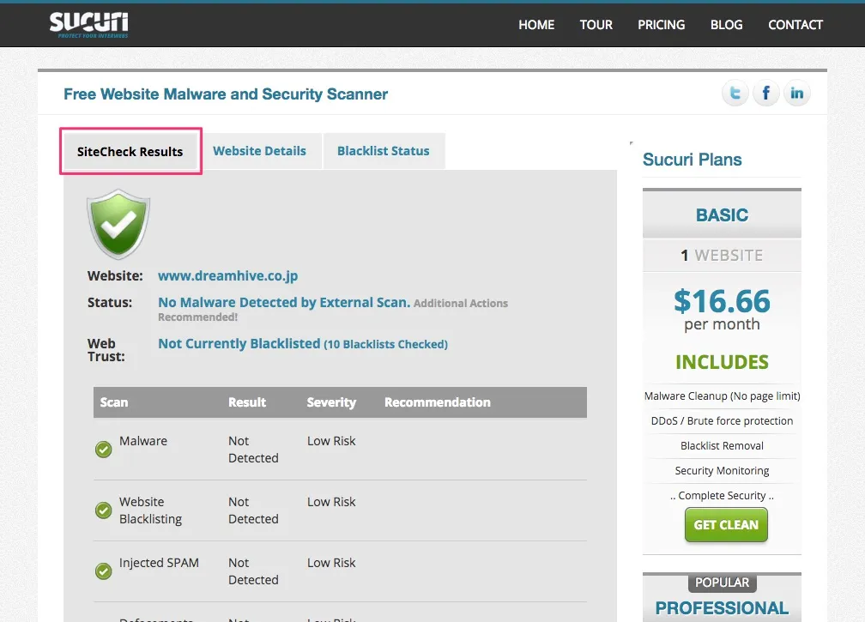
Task: Open the CONTACT navigation link
Action: coord(795,25)
